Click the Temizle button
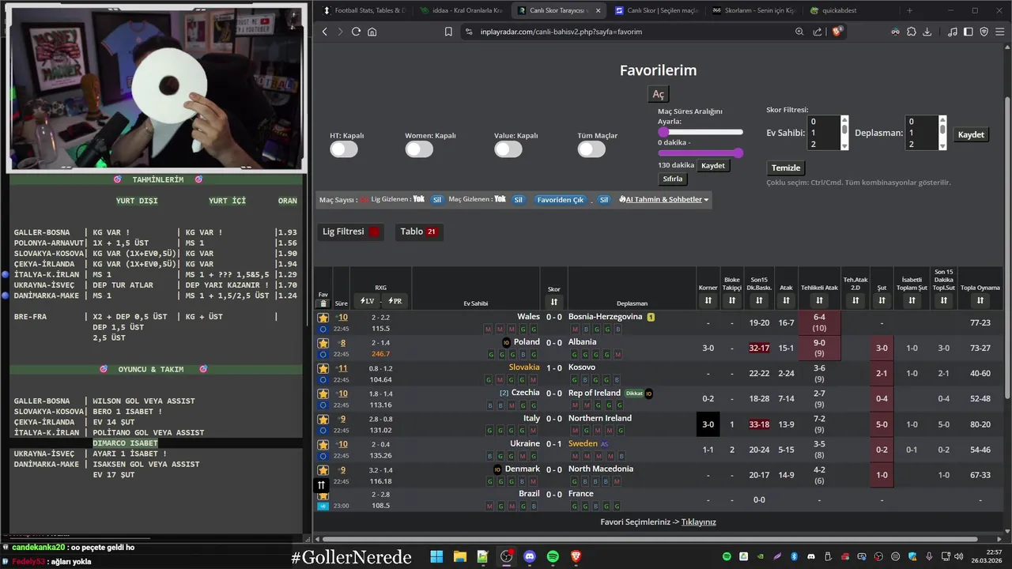 click(786, 168)
